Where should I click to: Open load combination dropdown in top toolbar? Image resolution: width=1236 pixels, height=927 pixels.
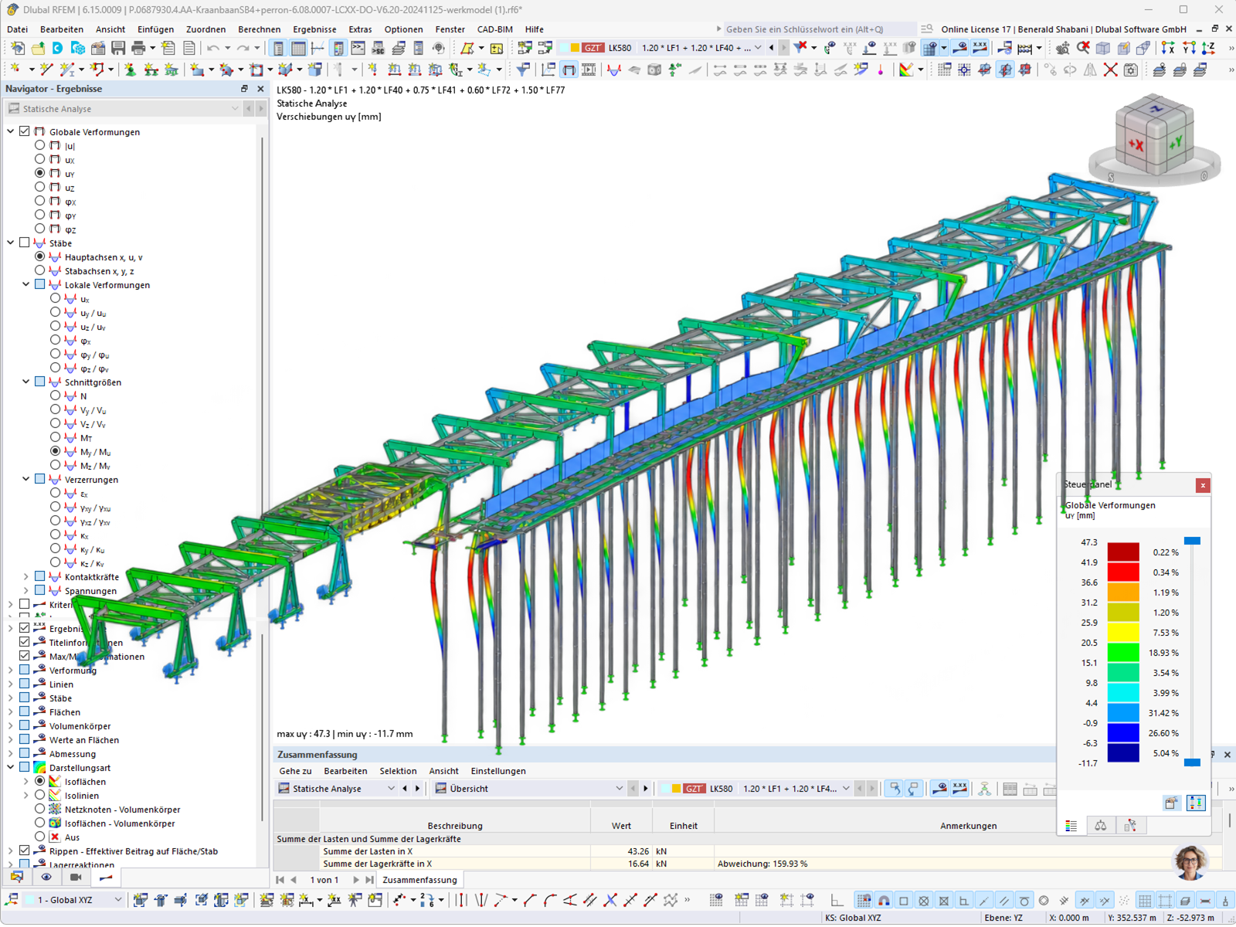[x=758, y=48]
